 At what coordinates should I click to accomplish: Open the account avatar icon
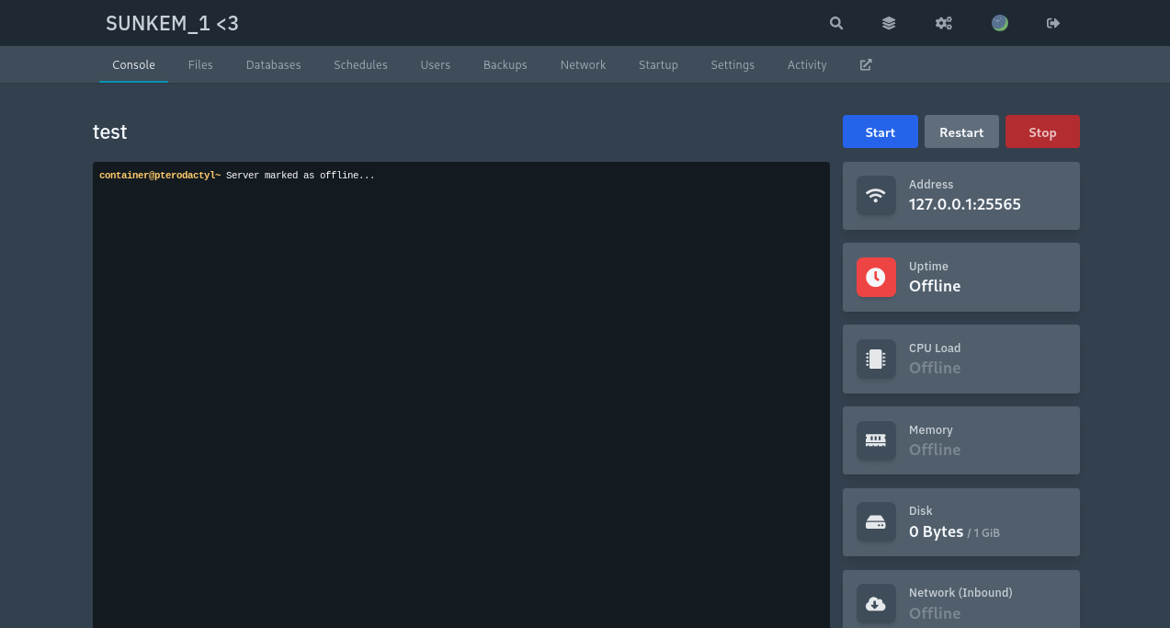pyautogui.click(x=1000, y=23)
